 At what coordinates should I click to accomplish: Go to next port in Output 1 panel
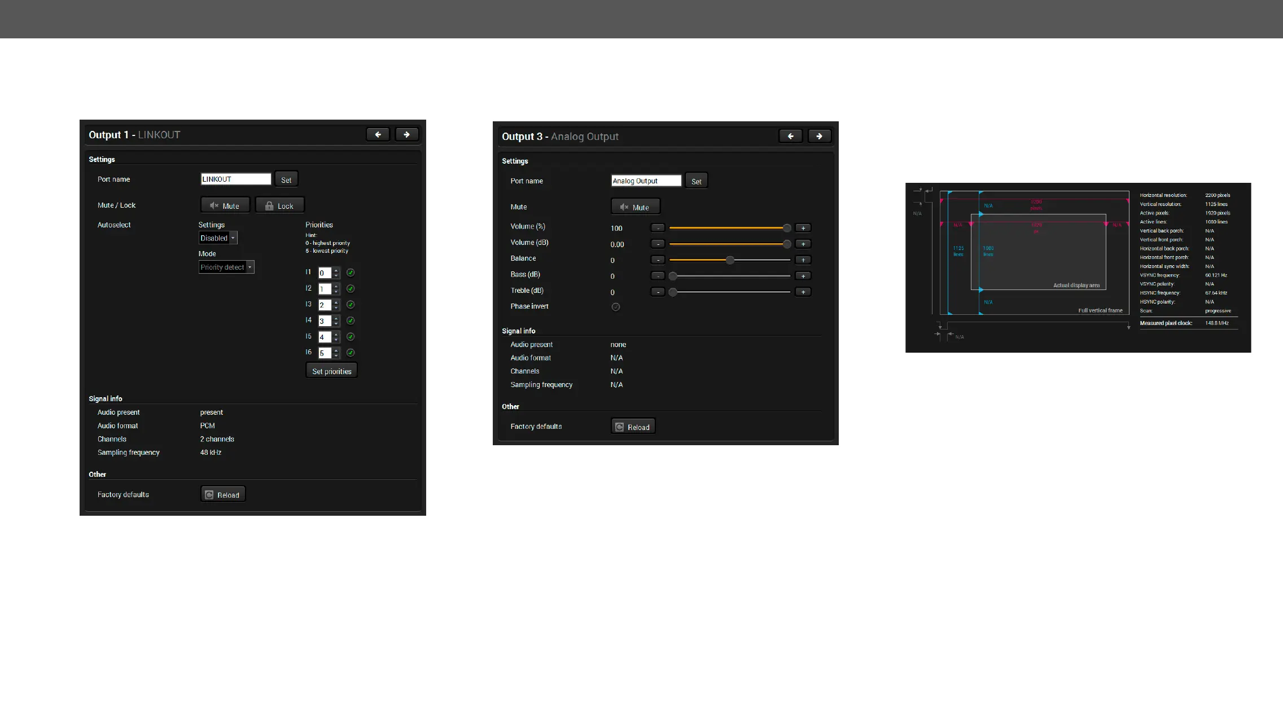pyautogui.click(x=406, y=134)
